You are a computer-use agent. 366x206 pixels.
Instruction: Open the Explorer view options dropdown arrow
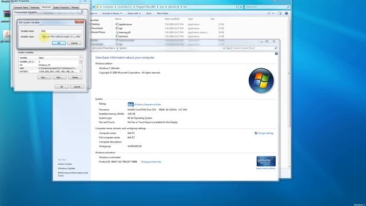(273, 13)
